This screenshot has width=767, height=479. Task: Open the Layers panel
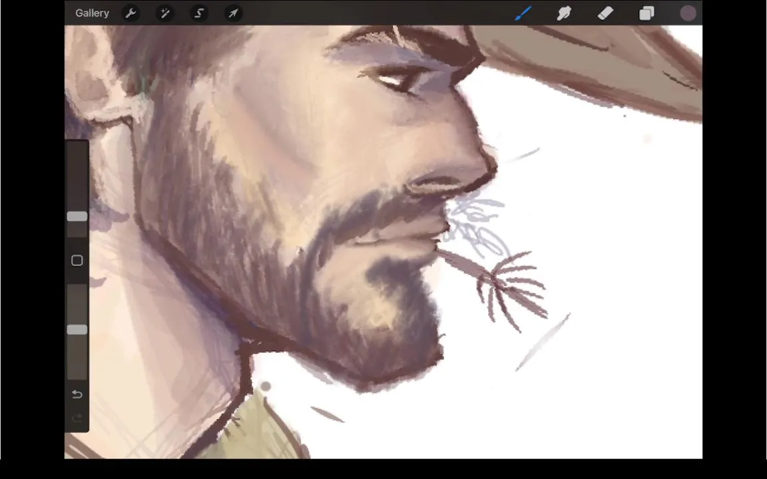(646, 13)
